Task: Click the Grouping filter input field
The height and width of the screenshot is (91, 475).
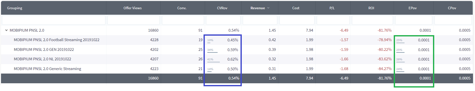Action: pyautogui.click(x=54, y=20)
